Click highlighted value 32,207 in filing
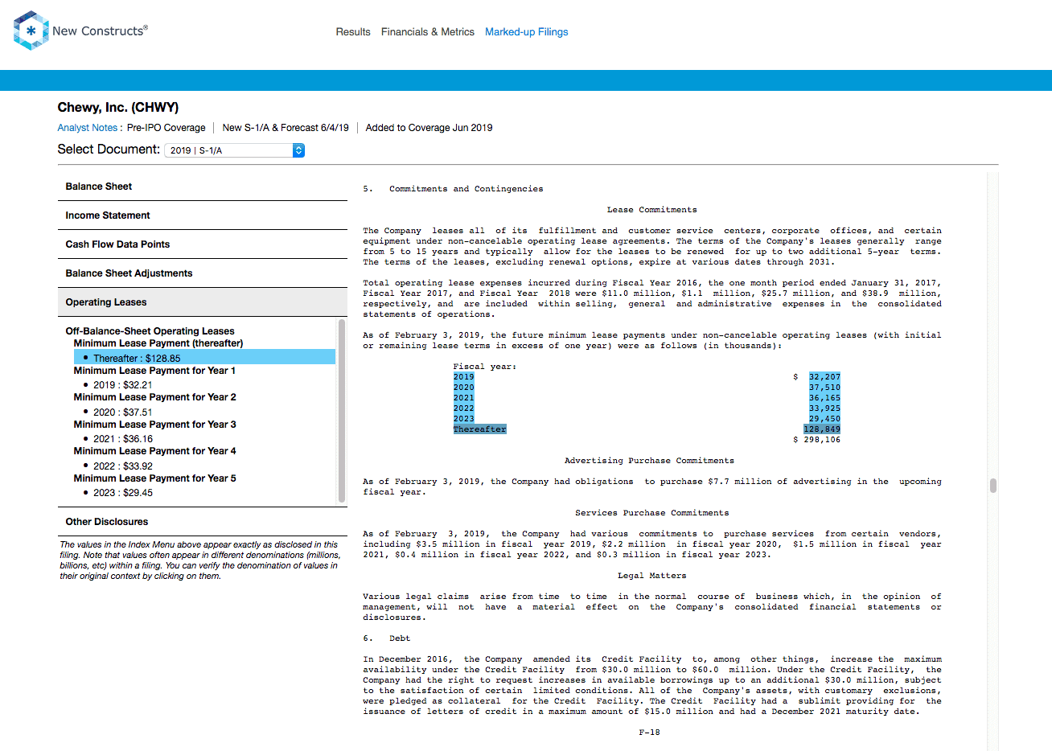The height and width of the screenshot is (751, 1052). coord(824,377)
